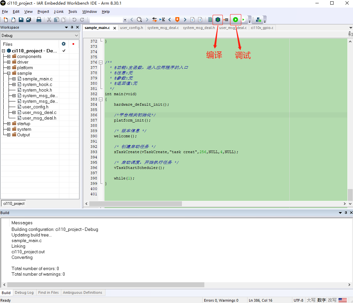Toggle a breakpoint from the toolbar
This screenshot has width=353, height=303.
[x=226, y=20]
